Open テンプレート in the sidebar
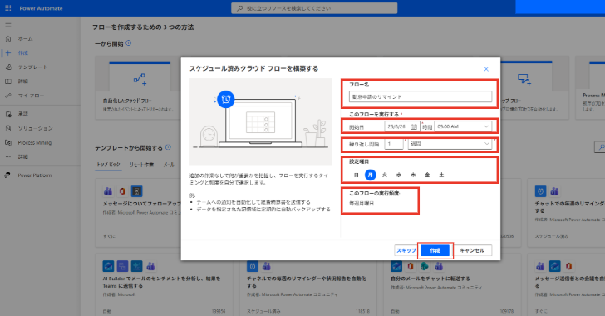Viewport: 605px width, 316px height. (x=32, y=67)
